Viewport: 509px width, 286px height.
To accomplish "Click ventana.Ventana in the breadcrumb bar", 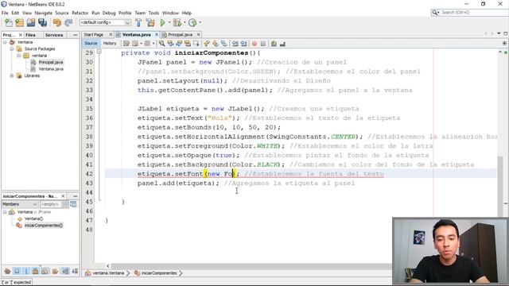I will click(x=108, y=273).
